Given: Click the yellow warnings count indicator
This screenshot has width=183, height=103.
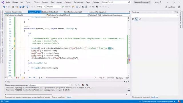Looking at the screenshot, I should coord(24,78).
